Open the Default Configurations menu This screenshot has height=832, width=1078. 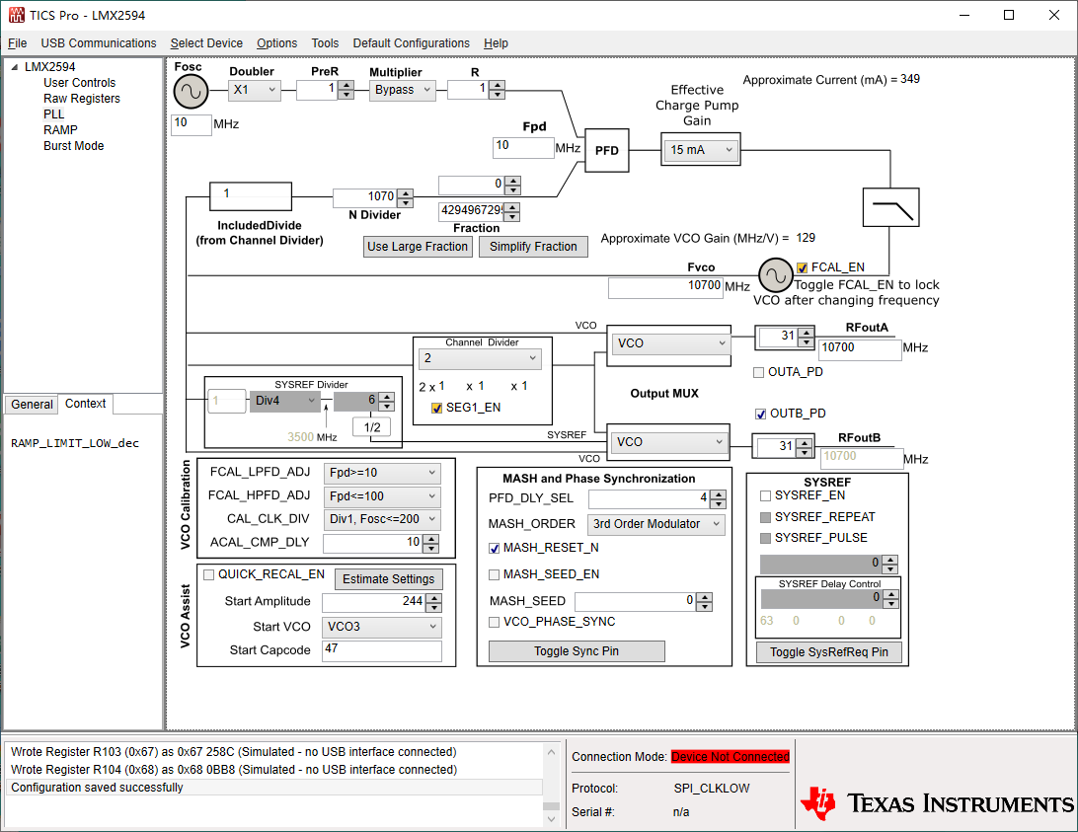(411, 43)
